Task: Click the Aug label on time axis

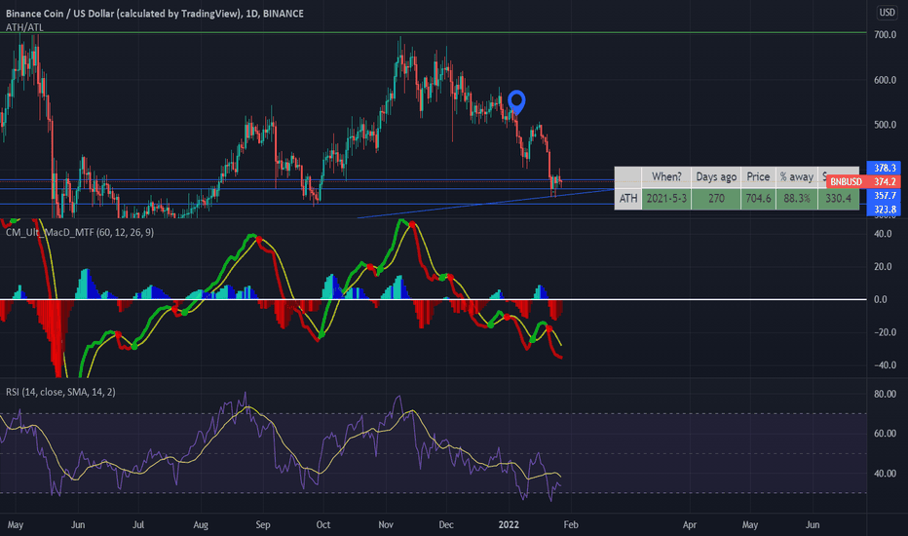Action: pos(201,525)
